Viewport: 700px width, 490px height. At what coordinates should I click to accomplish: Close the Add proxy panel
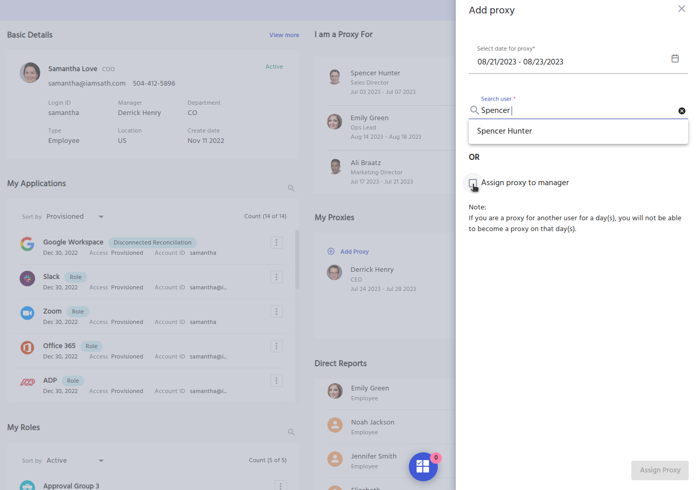681,9
